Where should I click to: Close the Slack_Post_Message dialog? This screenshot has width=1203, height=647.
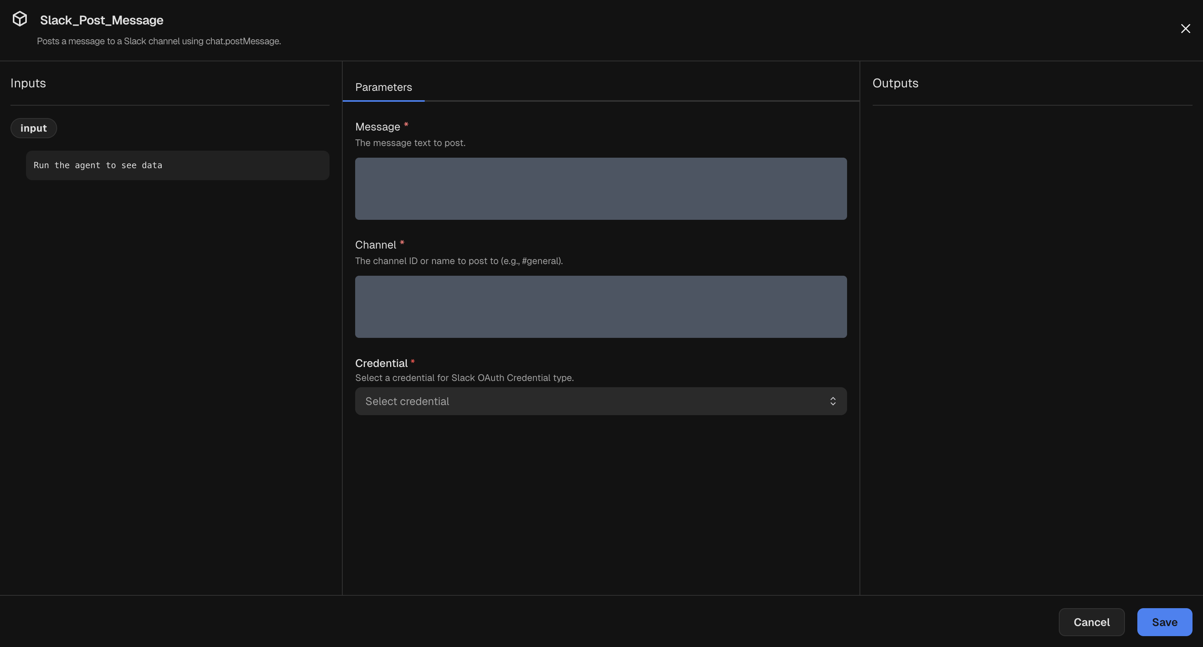tap(1186, 28)
